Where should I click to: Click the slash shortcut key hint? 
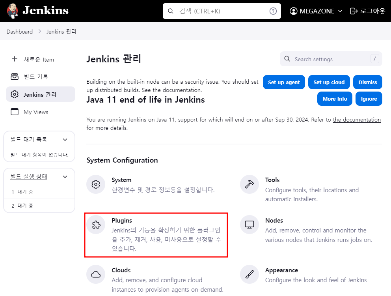tap(374, 59)
